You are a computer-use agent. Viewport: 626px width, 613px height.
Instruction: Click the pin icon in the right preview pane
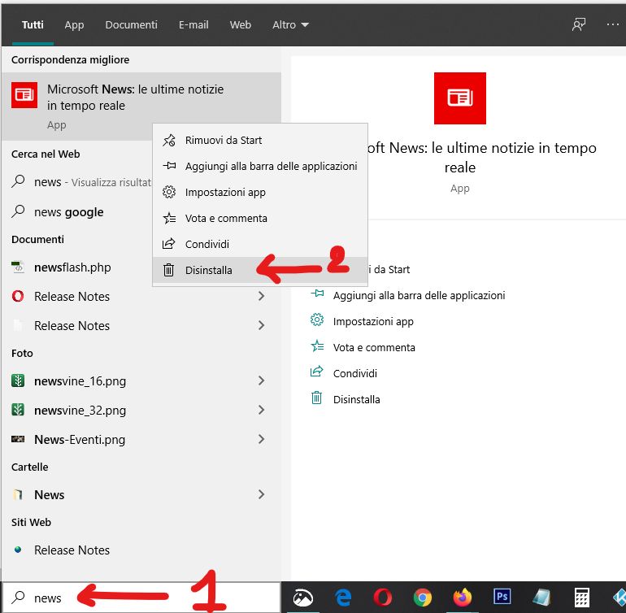click(x=317, y=294)
